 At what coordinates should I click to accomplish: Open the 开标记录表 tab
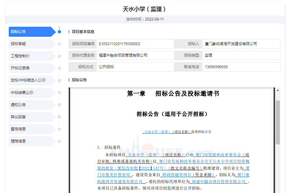pyautogui.click(x=31, y=68)
